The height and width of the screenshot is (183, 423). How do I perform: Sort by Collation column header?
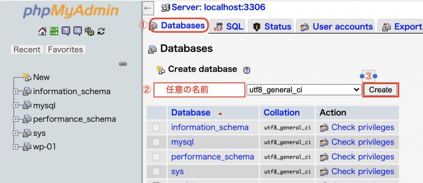point(281,112)
